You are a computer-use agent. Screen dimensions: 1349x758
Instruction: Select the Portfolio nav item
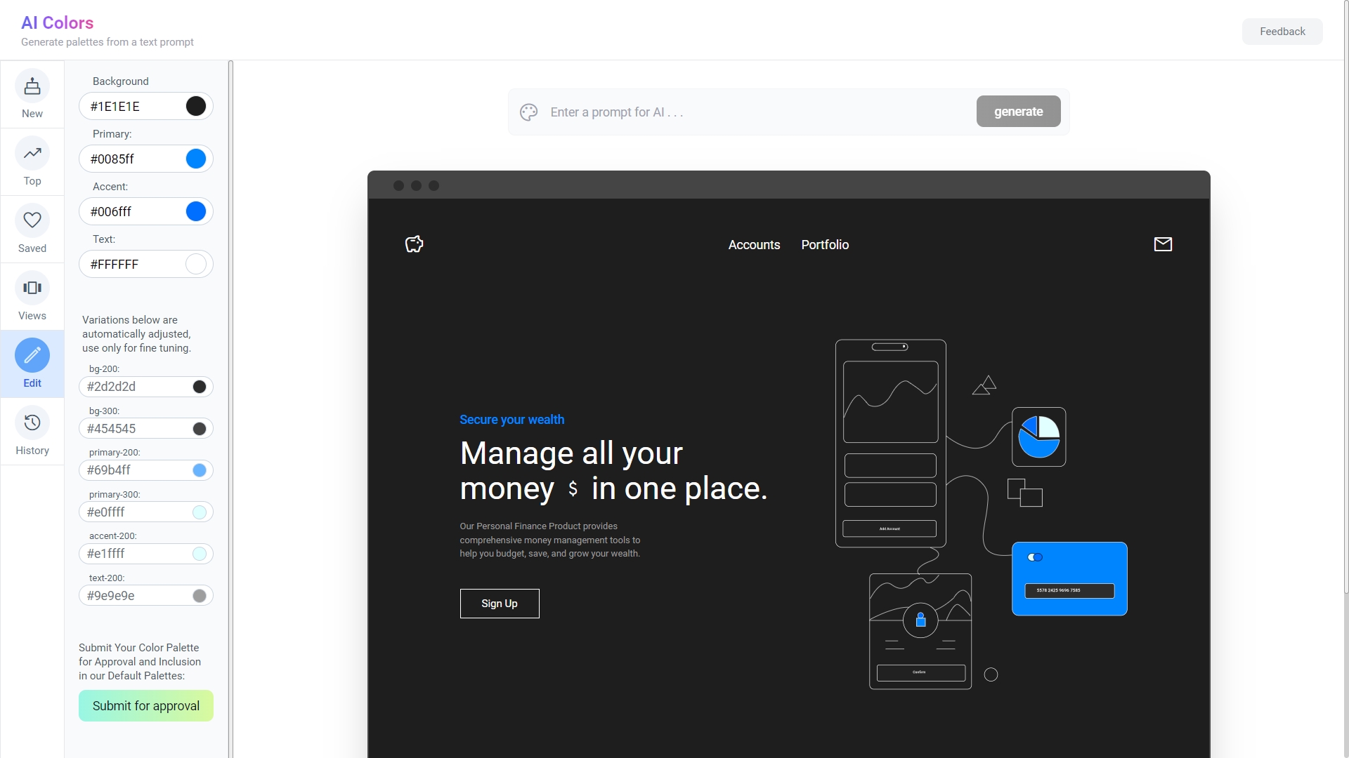pyautogui.click(x=825, y=245)
